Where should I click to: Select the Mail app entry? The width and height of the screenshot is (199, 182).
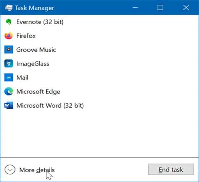22,78
